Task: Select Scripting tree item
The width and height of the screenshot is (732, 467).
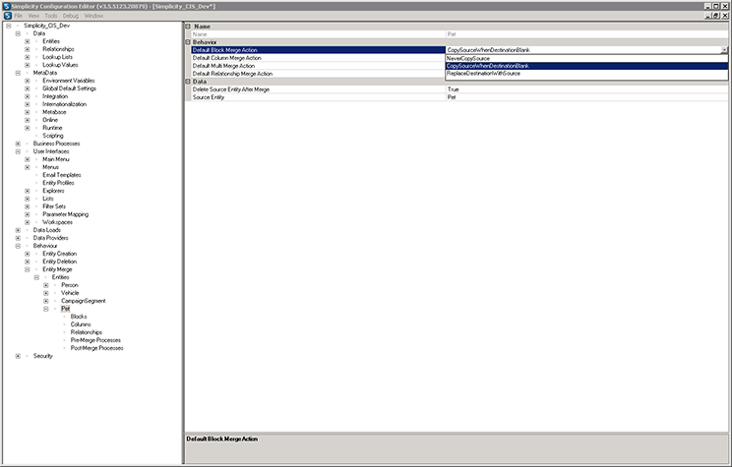Action: (x=53, y=136)
